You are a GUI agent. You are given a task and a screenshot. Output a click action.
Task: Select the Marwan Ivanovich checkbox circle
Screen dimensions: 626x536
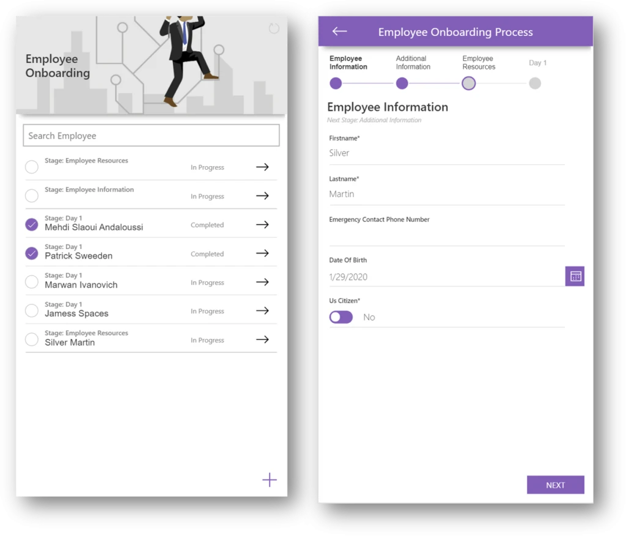[x=32, y=282]
